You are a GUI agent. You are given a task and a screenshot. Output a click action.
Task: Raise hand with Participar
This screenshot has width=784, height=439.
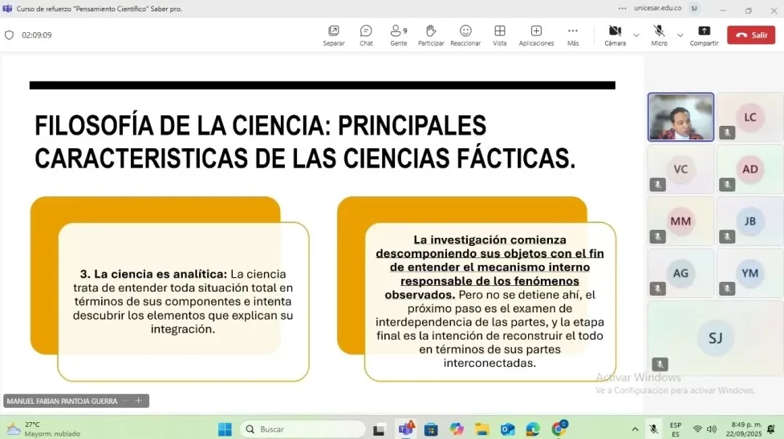(x=431, y=35)
